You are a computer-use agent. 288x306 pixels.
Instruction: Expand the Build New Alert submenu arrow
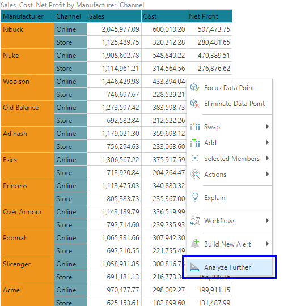(267, 244)
